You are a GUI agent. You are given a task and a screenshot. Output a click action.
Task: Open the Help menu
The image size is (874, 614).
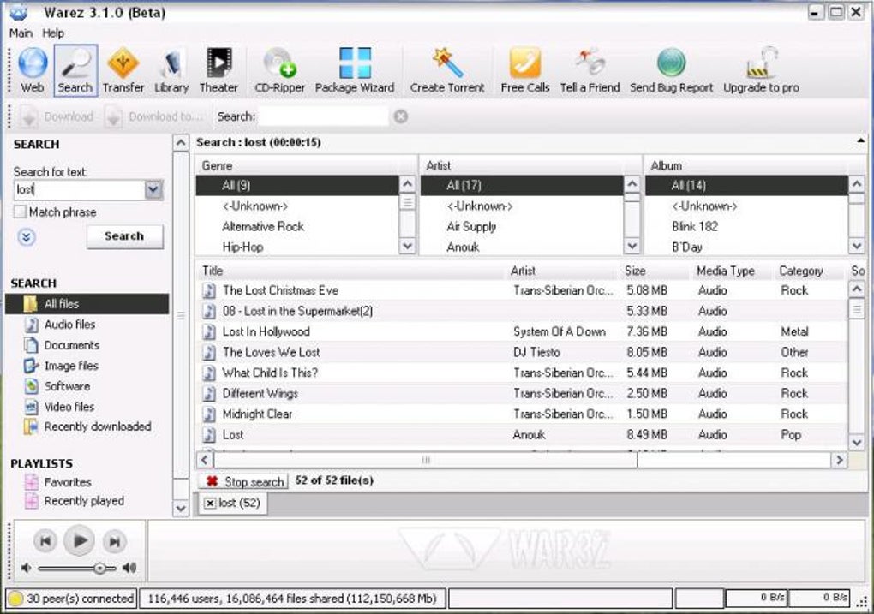click(x=53, y=33)
